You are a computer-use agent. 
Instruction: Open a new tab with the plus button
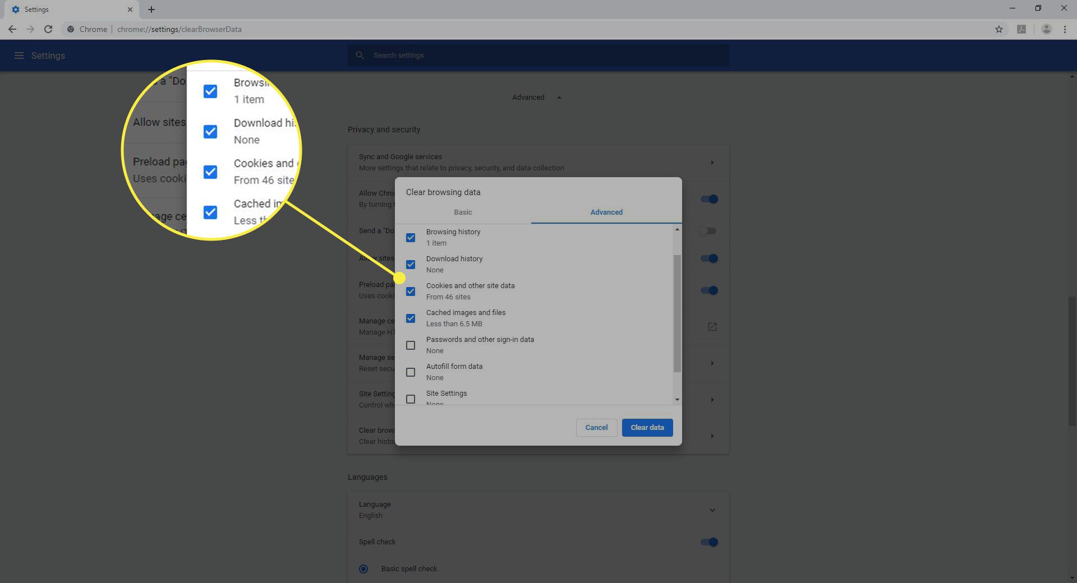(x=151, y=10)
